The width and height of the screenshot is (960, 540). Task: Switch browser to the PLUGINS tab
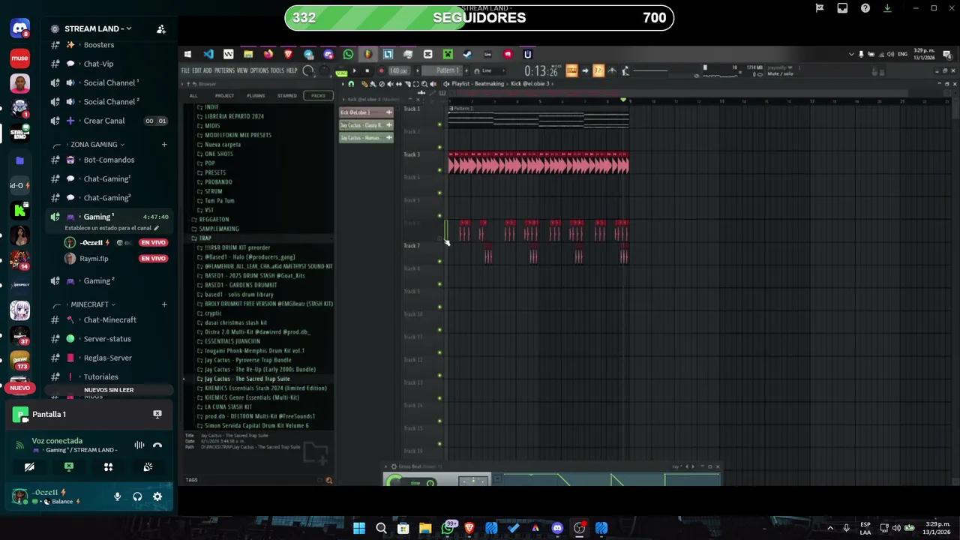coord(256,95)
